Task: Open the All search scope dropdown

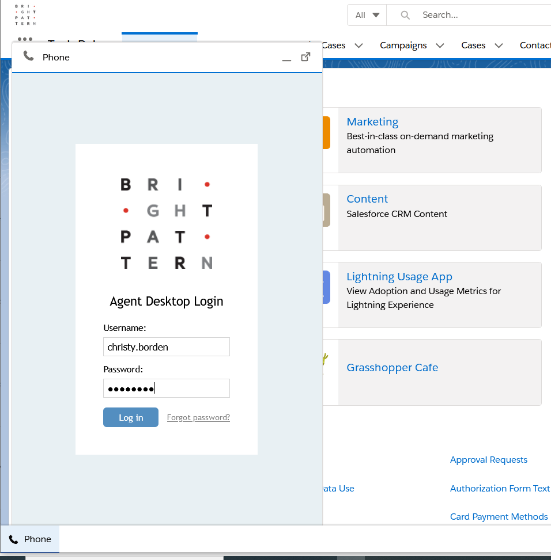Action: 367,15
